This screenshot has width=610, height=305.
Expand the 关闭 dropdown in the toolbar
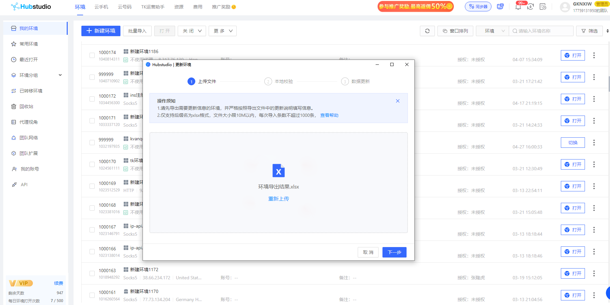tap(192, 31)
